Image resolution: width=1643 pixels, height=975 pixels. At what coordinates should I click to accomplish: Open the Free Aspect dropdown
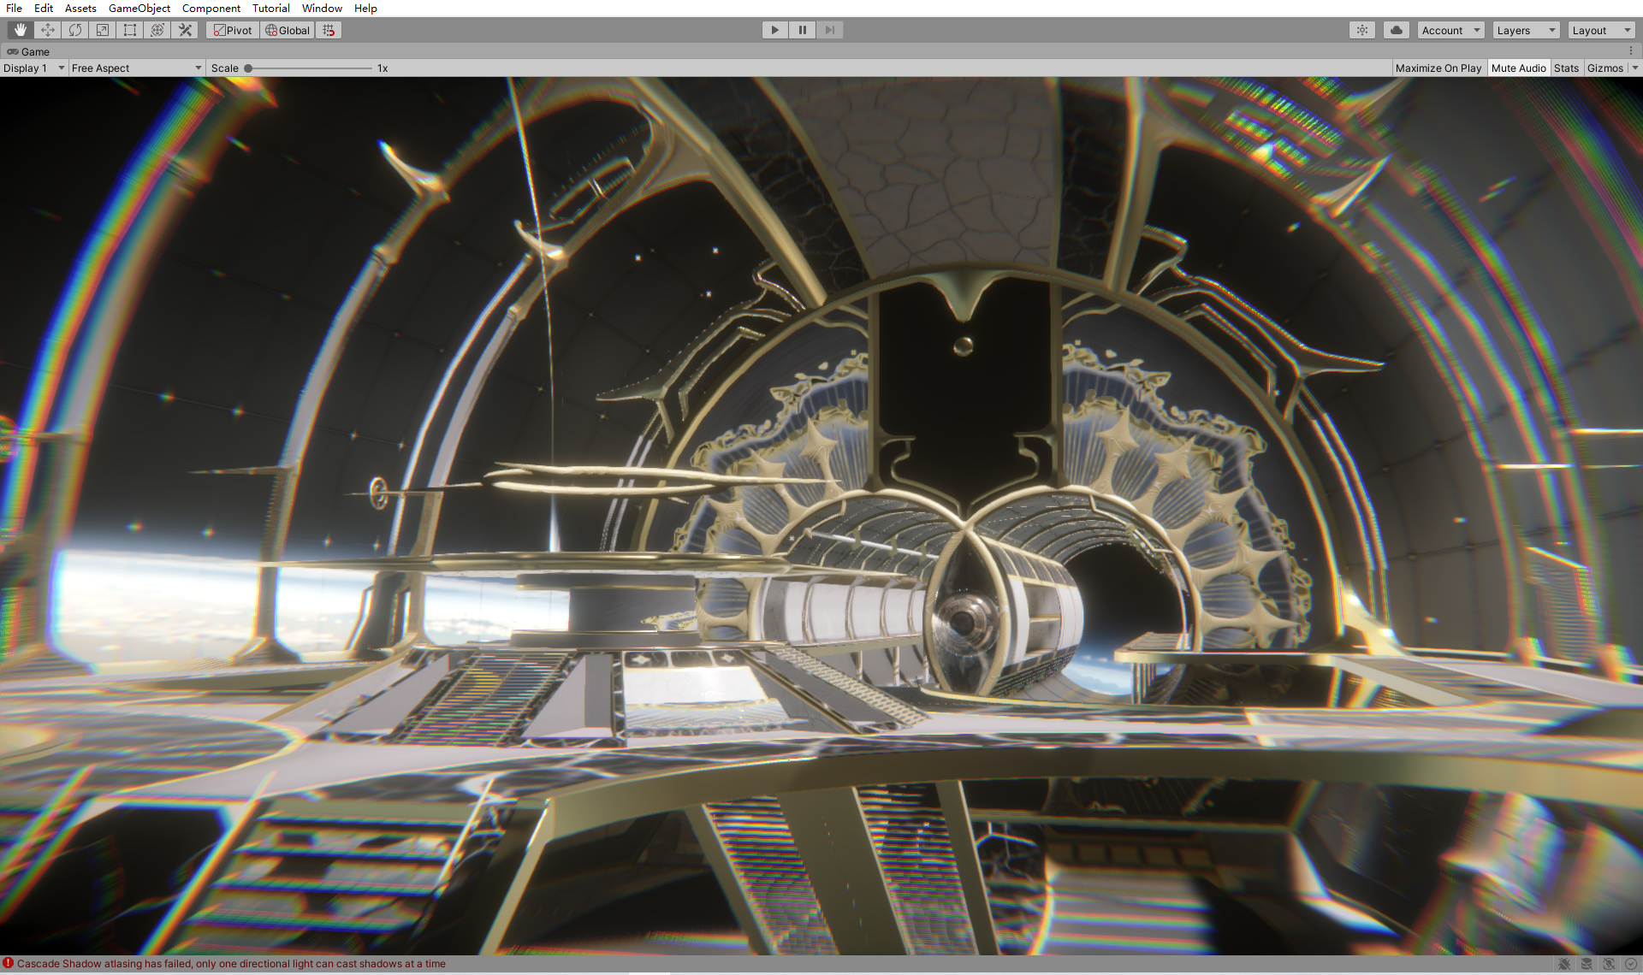(136, 68)
